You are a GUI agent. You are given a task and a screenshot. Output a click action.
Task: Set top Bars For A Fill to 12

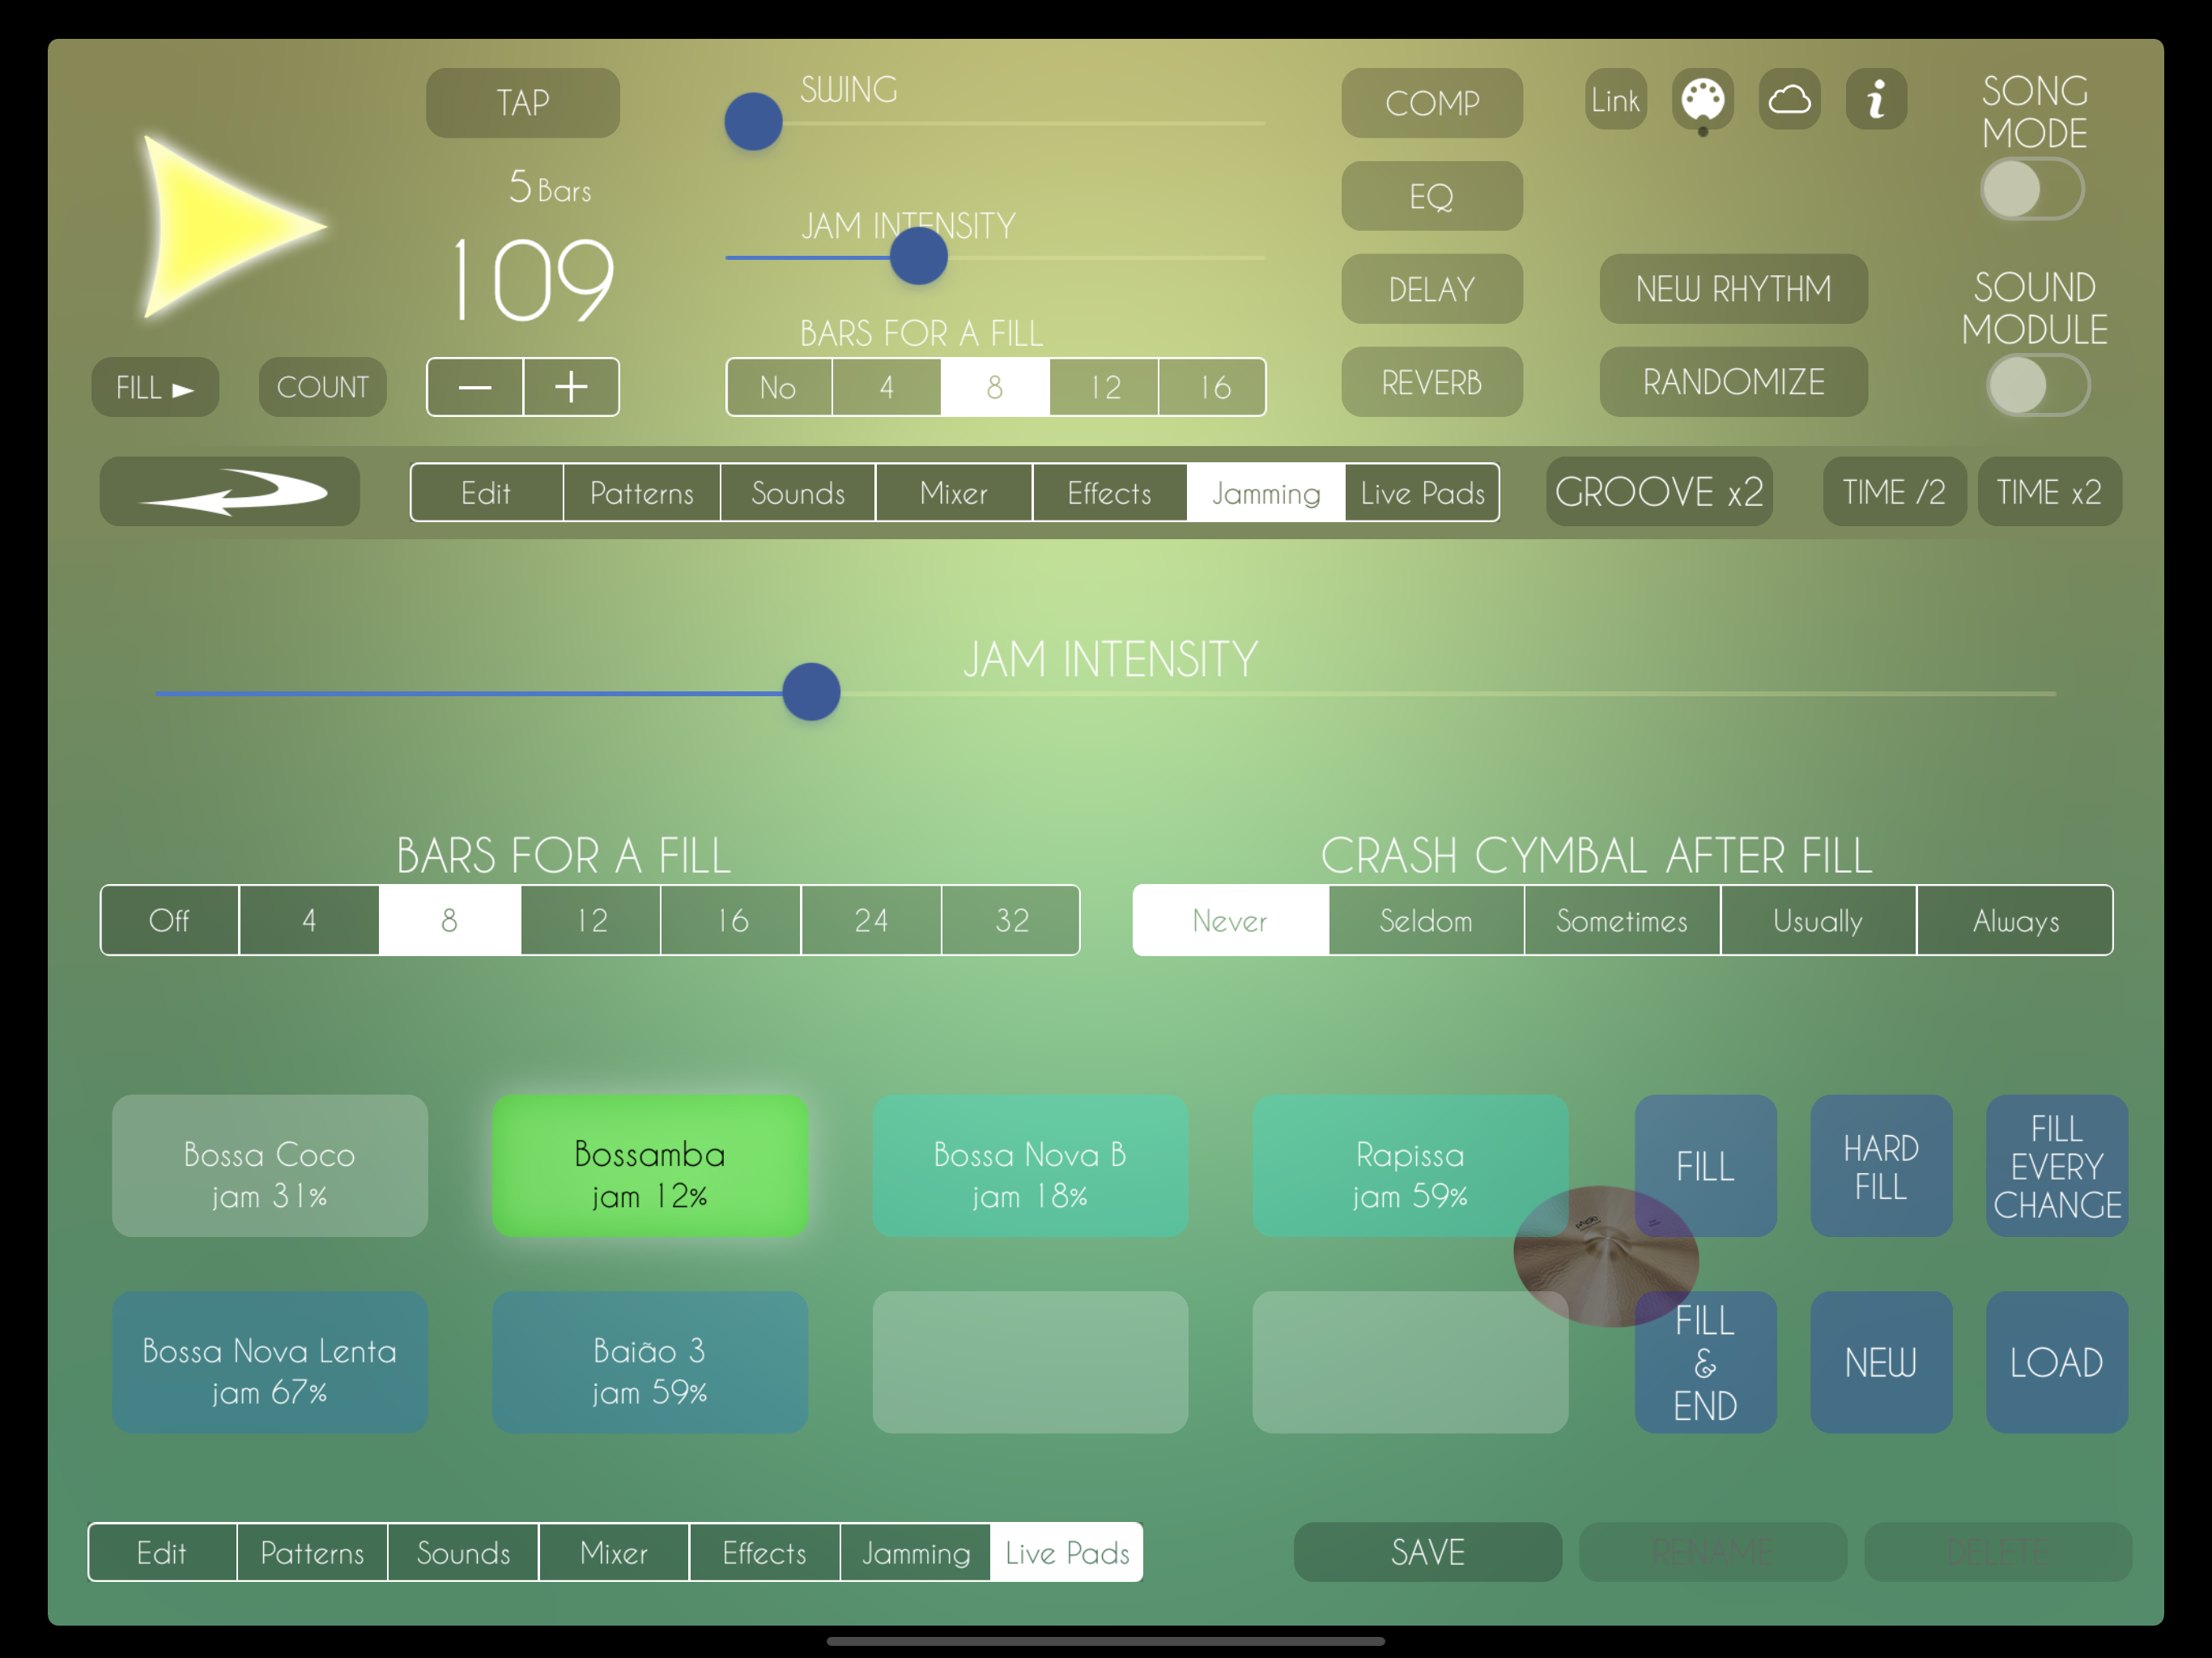pyautogui.click(x=1104, y=387)
